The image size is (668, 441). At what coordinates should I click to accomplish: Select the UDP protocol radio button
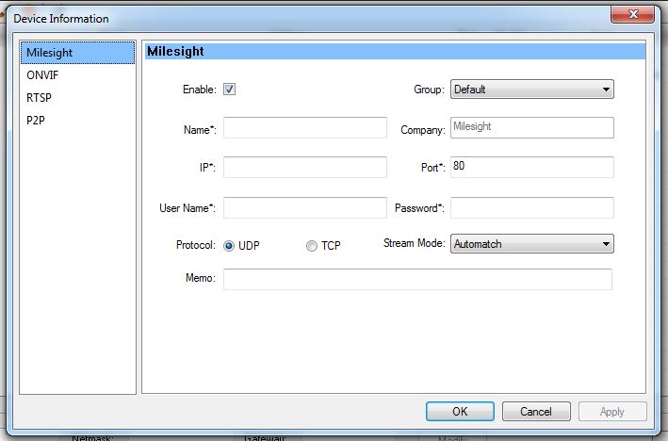(229, 245)
